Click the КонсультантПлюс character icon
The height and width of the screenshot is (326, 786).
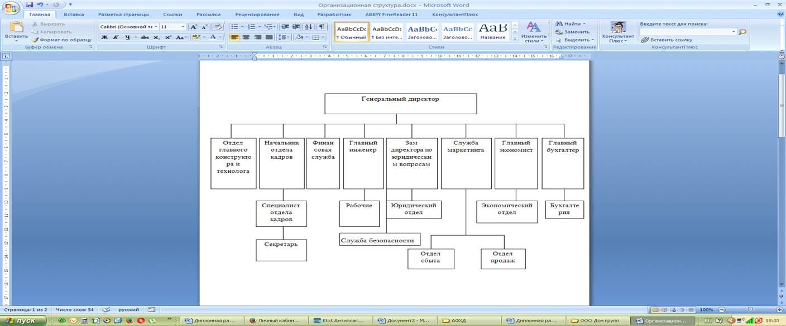(x=617, y=28)
